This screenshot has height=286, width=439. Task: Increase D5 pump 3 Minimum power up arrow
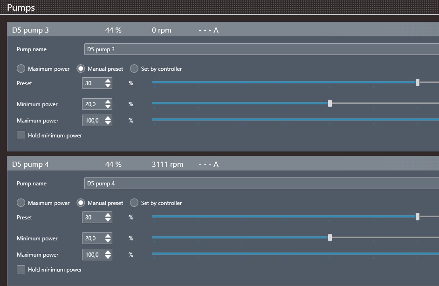pyautogui.click(x=108, y=102)
